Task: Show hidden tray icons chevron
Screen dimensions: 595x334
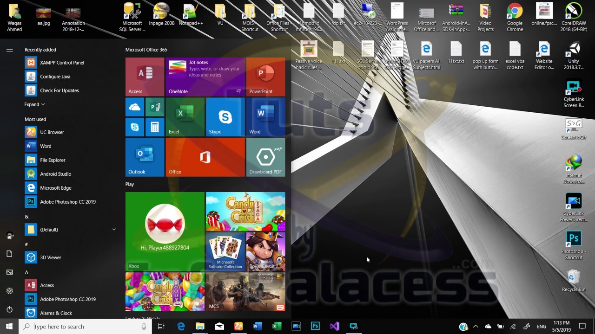Action: pos(476,327)
